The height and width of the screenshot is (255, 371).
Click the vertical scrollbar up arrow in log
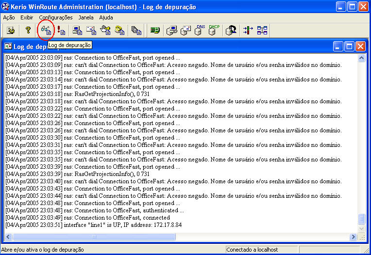pos(361,58)
